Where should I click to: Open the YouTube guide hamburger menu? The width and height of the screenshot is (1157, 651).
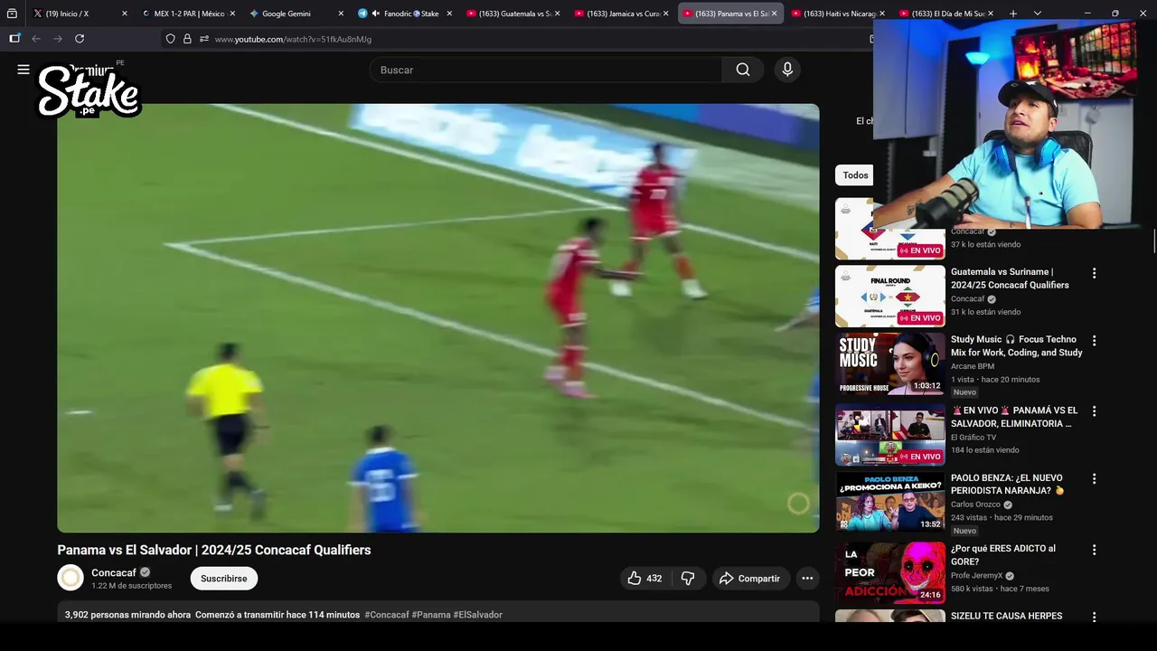click(x=24, y=70)
